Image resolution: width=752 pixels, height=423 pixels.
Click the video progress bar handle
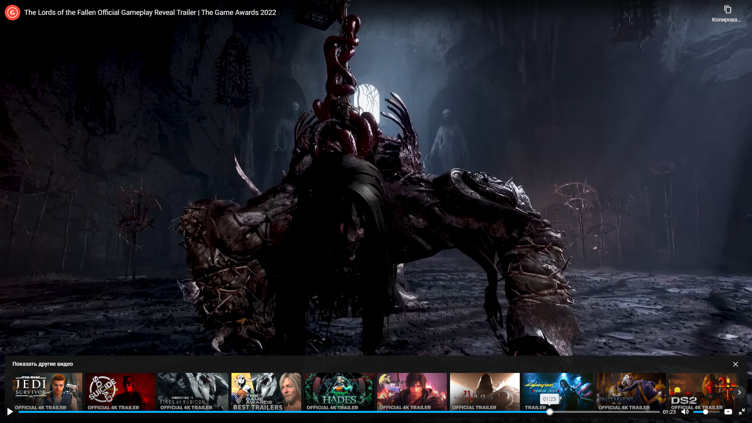coord(550,412)
